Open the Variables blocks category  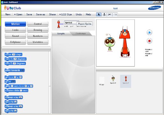pyautogui.click(x=38, y=42)
